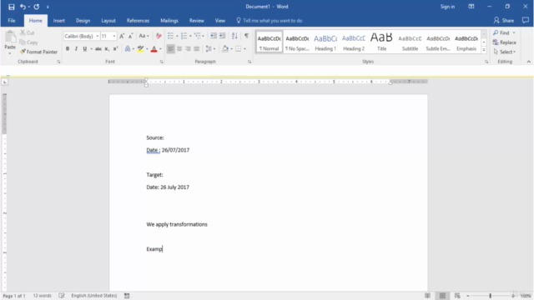534x300 pixels.
Task: Toggle Underline formatting
Action: 85,49
